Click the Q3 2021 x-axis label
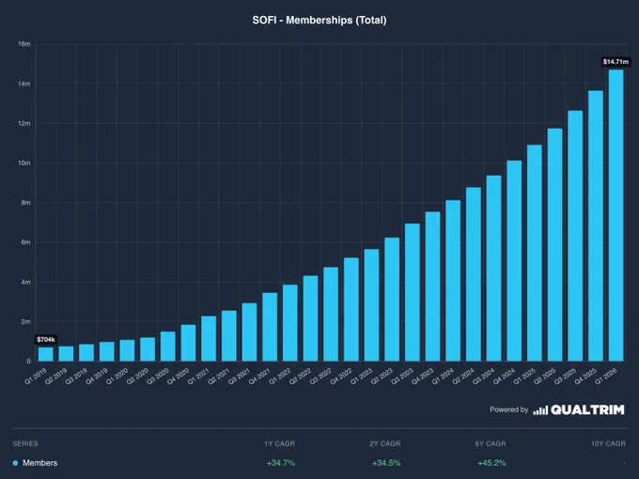This screenshot has width=639, height=479. pyautogui.click(x=240, y=376)
